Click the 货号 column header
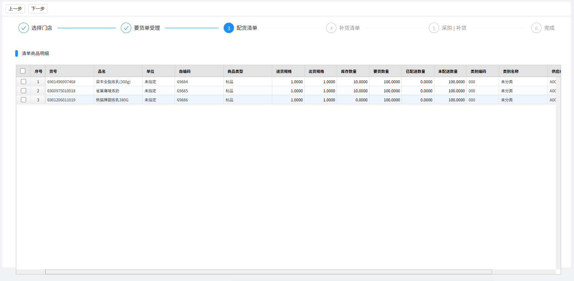 point(70,71)
